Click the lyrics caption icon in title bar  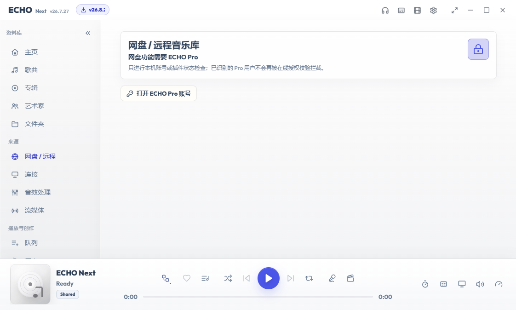401,11
